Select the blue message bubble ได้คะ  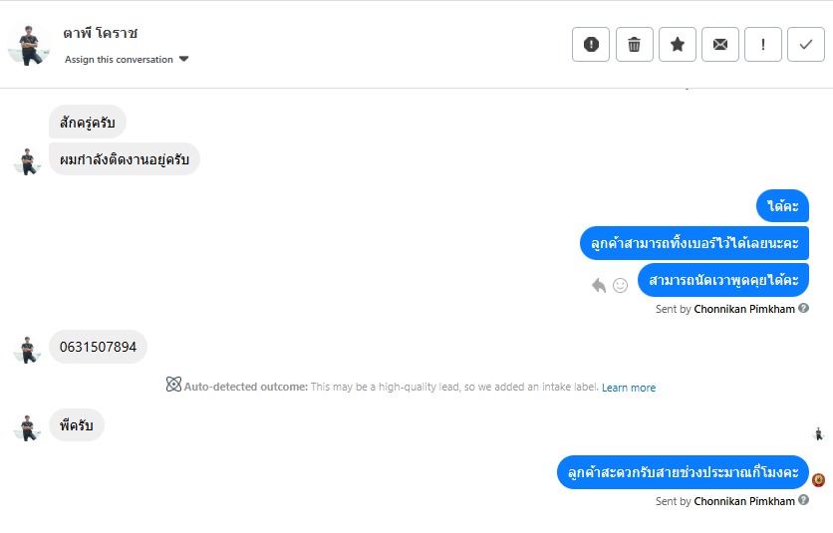[782, 206]
